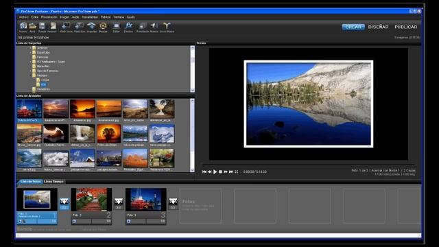Toggle fullscreen preview icon
The height and width of the screenshot is (247, 439).
pyautogui.click(x=237, y=172)
